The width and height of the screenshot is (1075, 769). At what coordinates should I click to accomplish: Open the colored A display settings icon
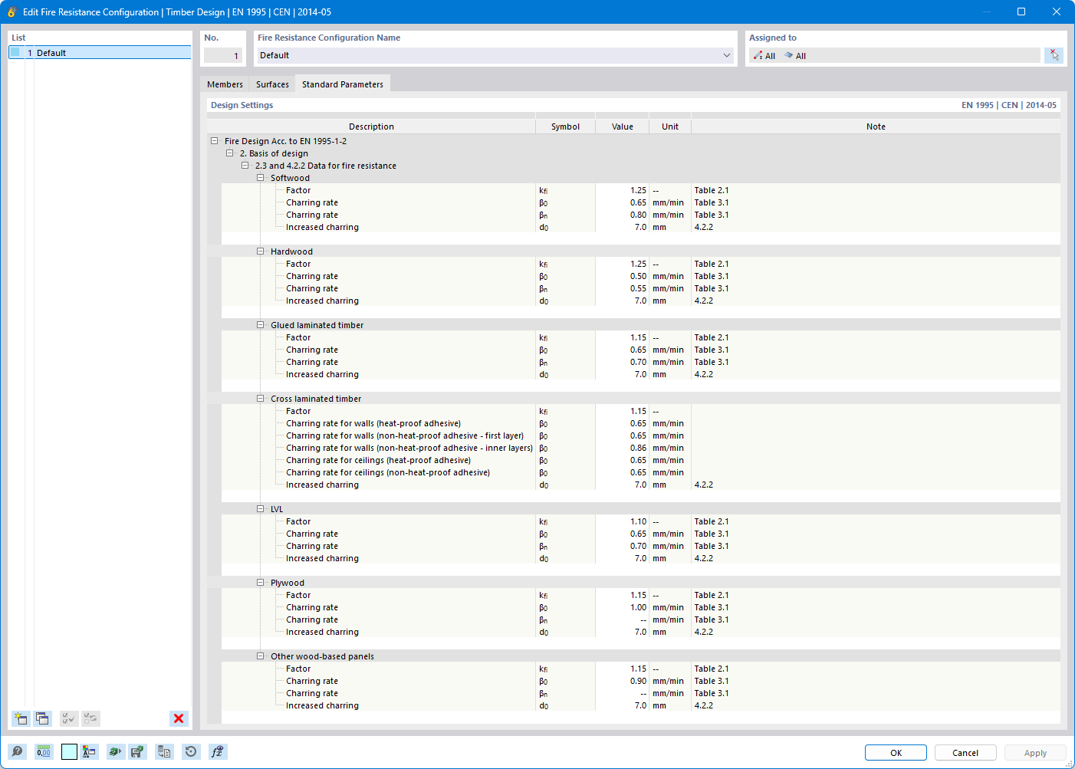tap(90, 752)
